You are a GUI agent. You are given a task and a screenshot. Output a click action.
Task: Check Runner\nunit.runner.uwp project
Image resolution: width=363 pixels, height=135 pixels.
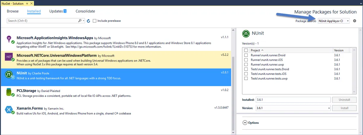[246, 64]
